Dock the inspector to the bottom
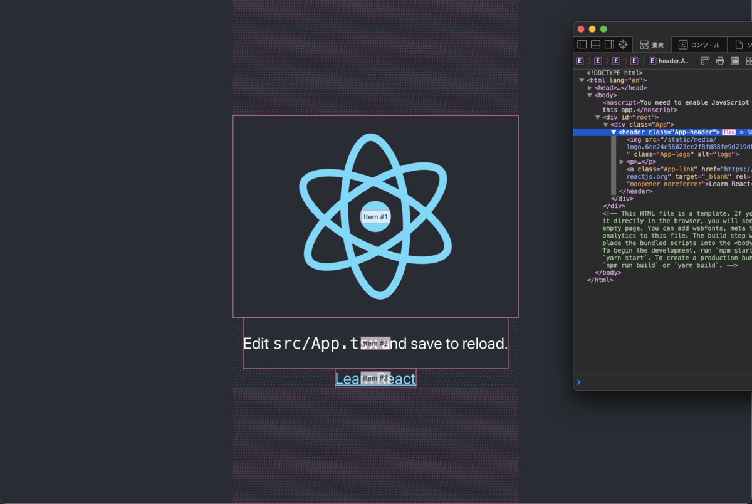Screen dimensions: 752x504 595,45
